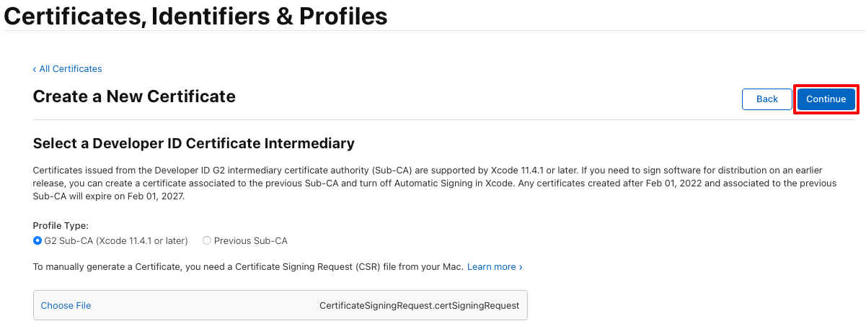Click the G2 Sub-CA (Xcode 11.4.1 or later) label
Image resolution: width=866 pixels, height=326 pixels.
(116, 241)
